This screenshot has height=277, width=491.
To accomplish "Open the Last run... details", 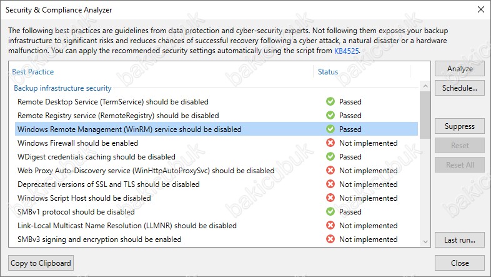I will 460,240.
